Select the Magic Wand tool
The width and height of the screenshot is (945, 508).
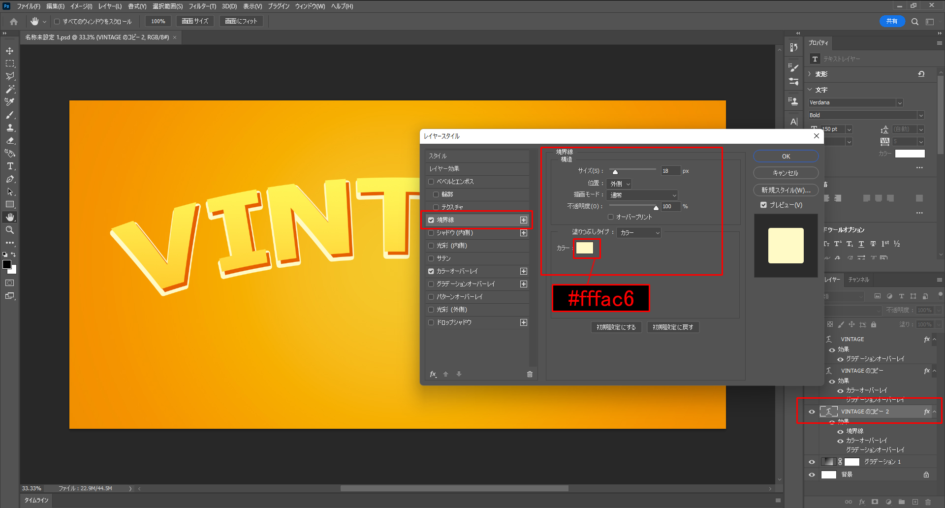click(10, 89)
